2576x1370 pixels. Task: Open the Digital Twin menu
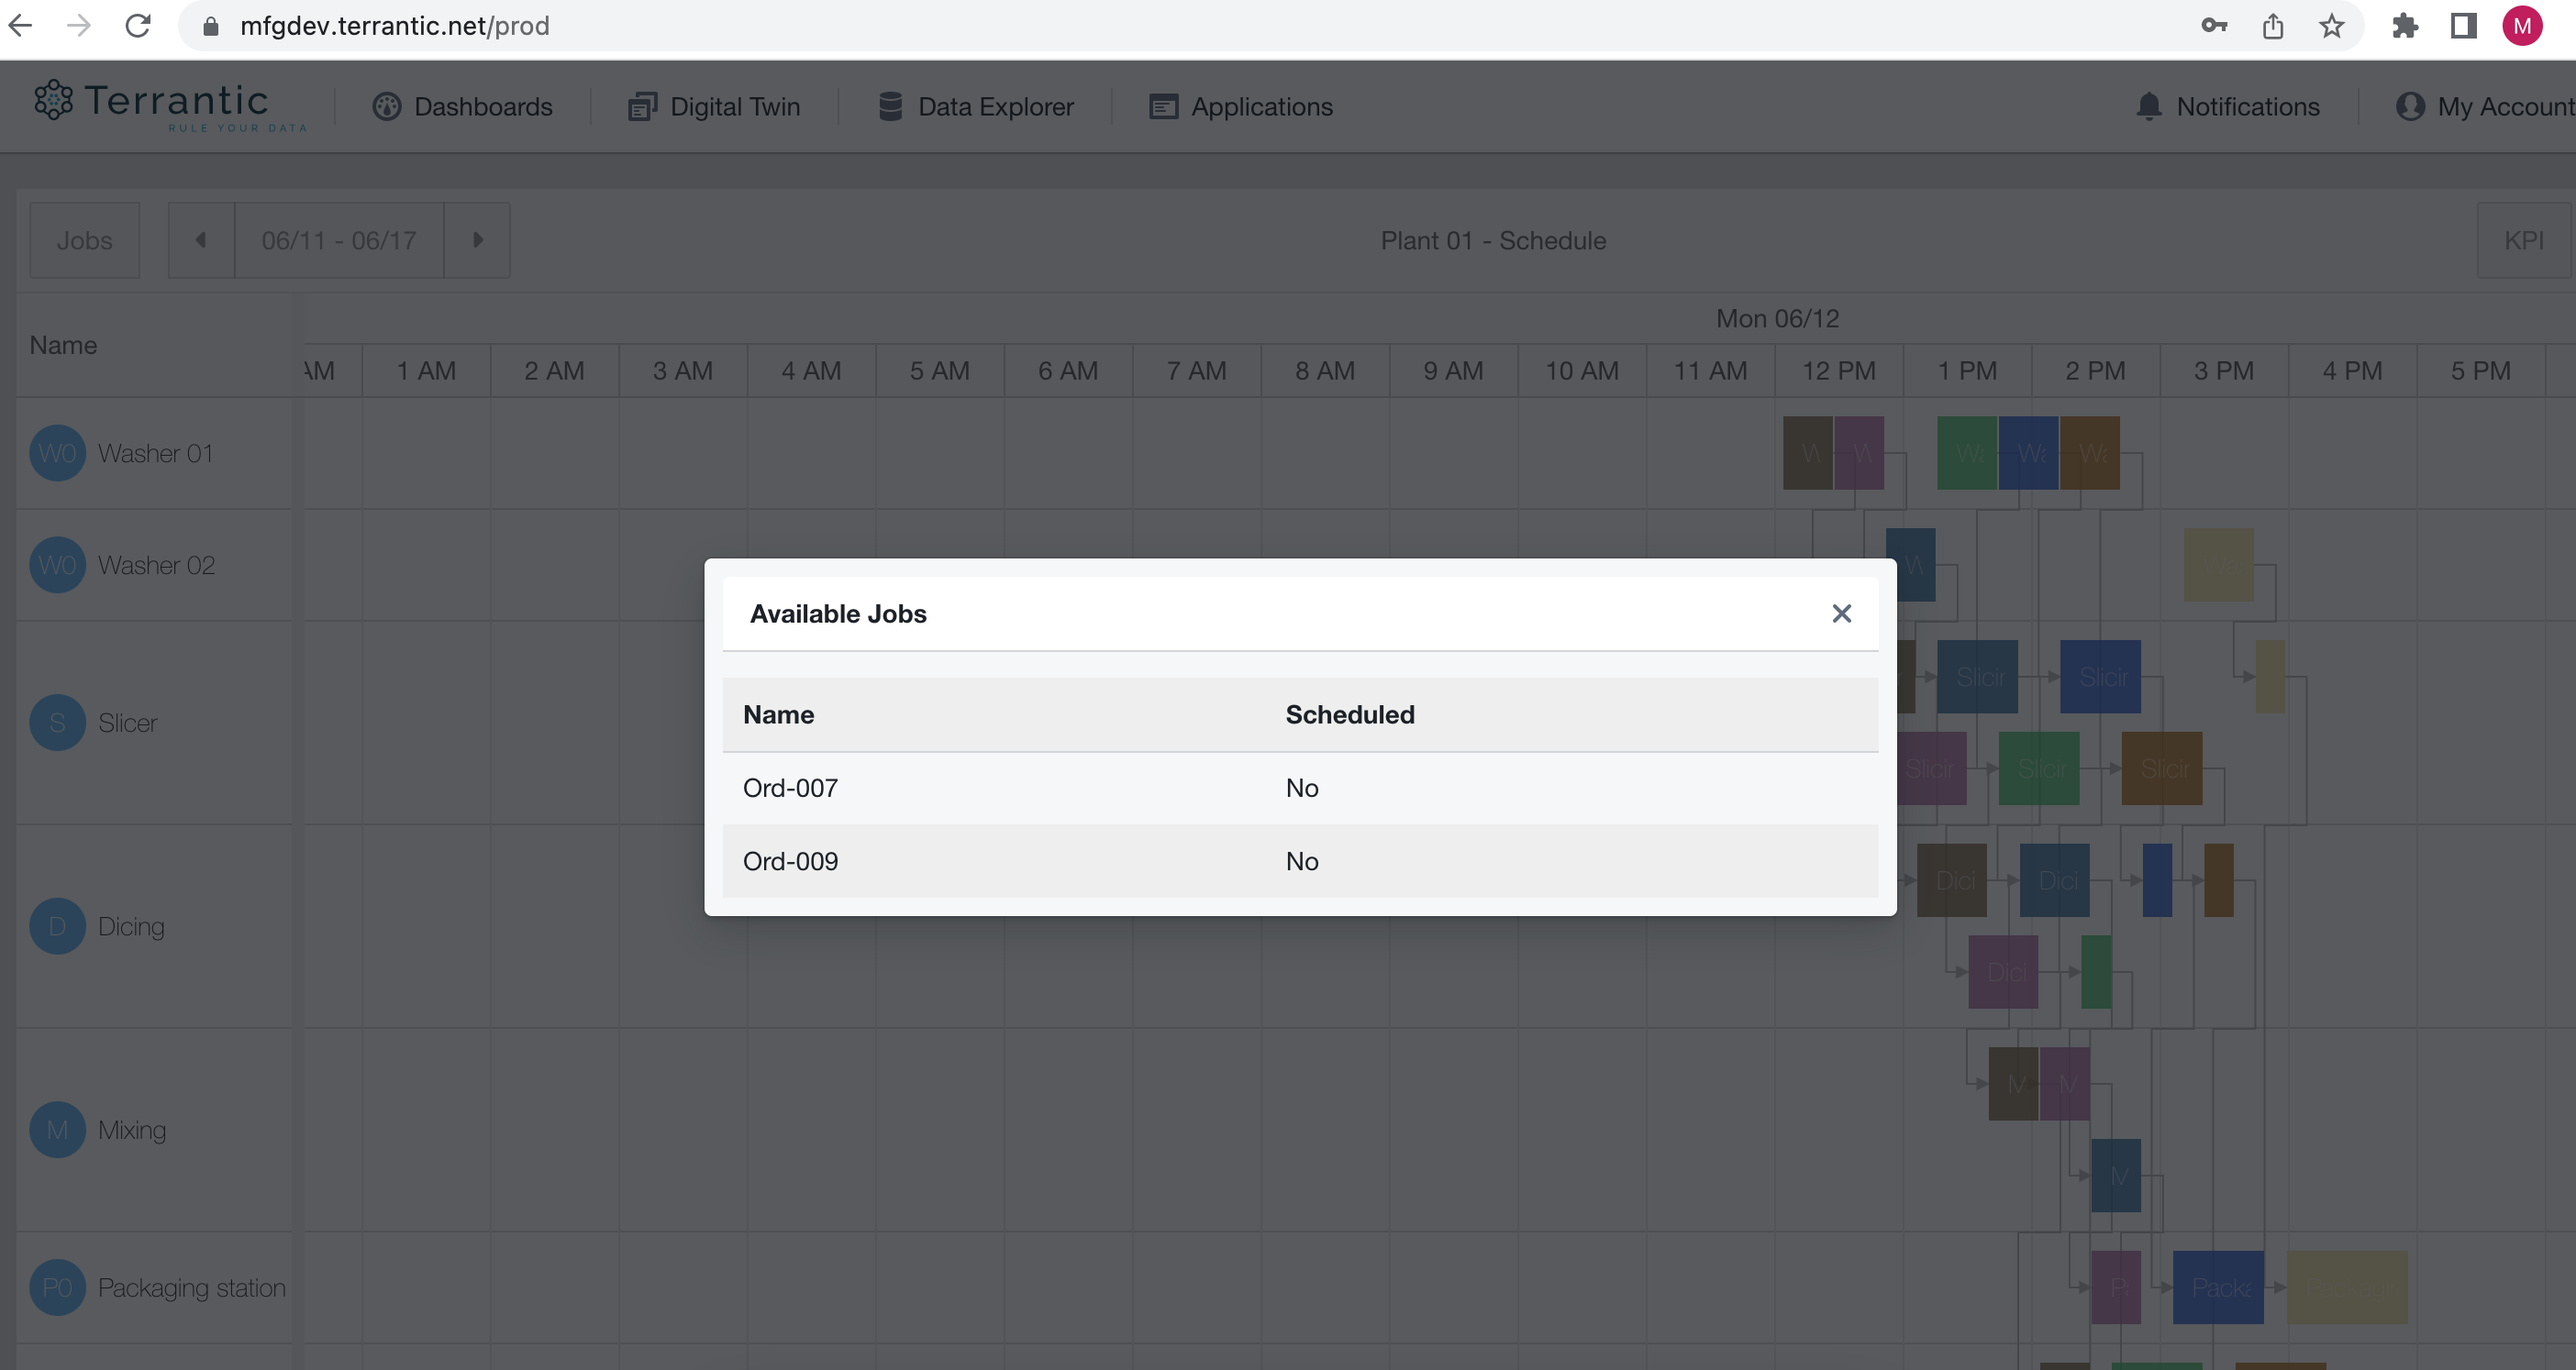tap(714, 107)
